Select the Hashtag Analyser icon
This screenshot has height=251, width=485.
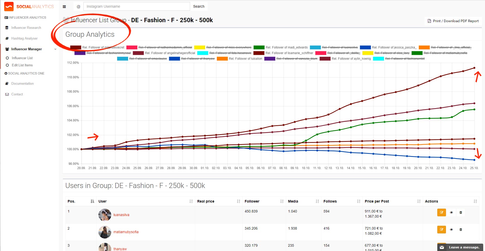click(7, 38)
